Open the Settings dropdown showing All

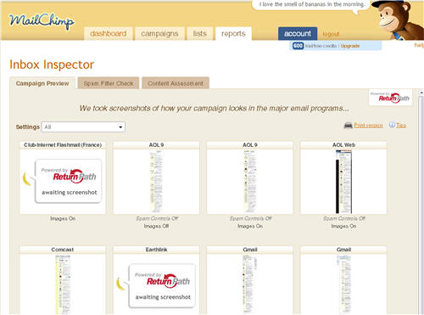click(x=83, y=127)
